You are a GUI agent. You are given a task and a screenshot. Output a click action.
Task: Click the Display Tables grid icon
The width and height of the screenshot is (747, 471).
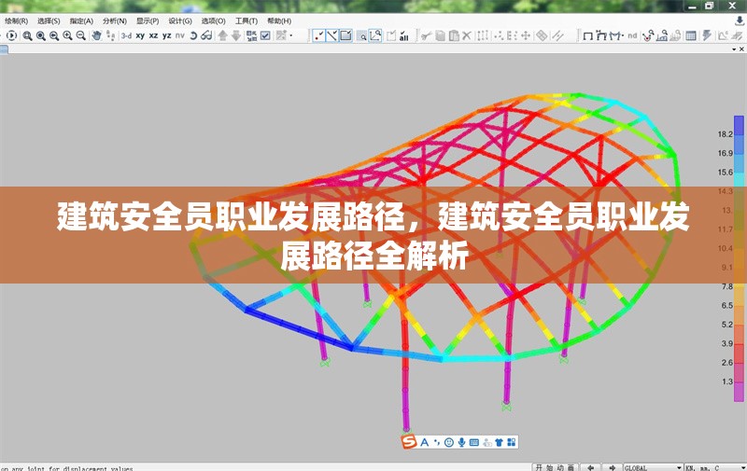690,35
